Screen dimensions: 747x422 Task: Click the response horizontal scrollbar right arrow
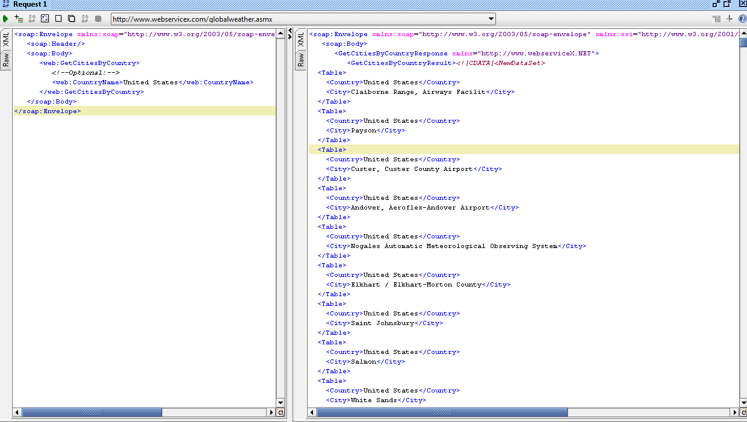[x=734, y=413]
